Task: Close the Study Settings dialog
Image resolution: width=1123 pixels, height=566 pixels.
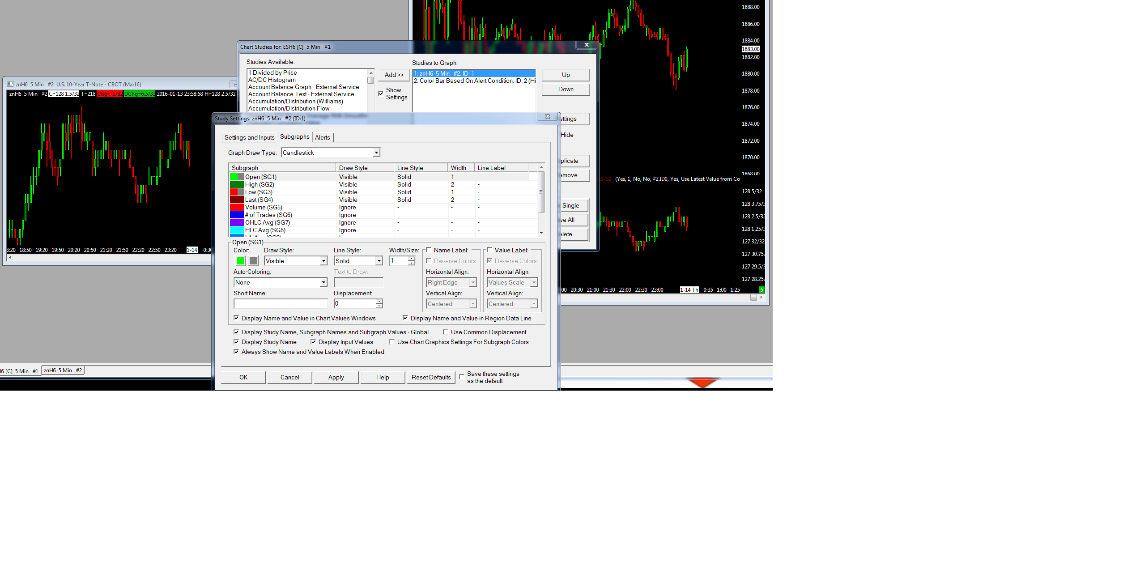Action: point(548,116)
